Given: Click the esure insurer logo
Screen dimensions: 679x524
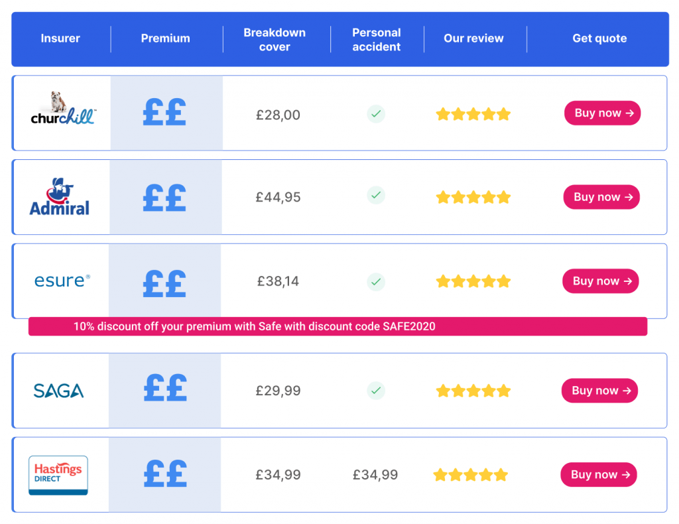Looking at the screenshot, I should coord(62,281).
